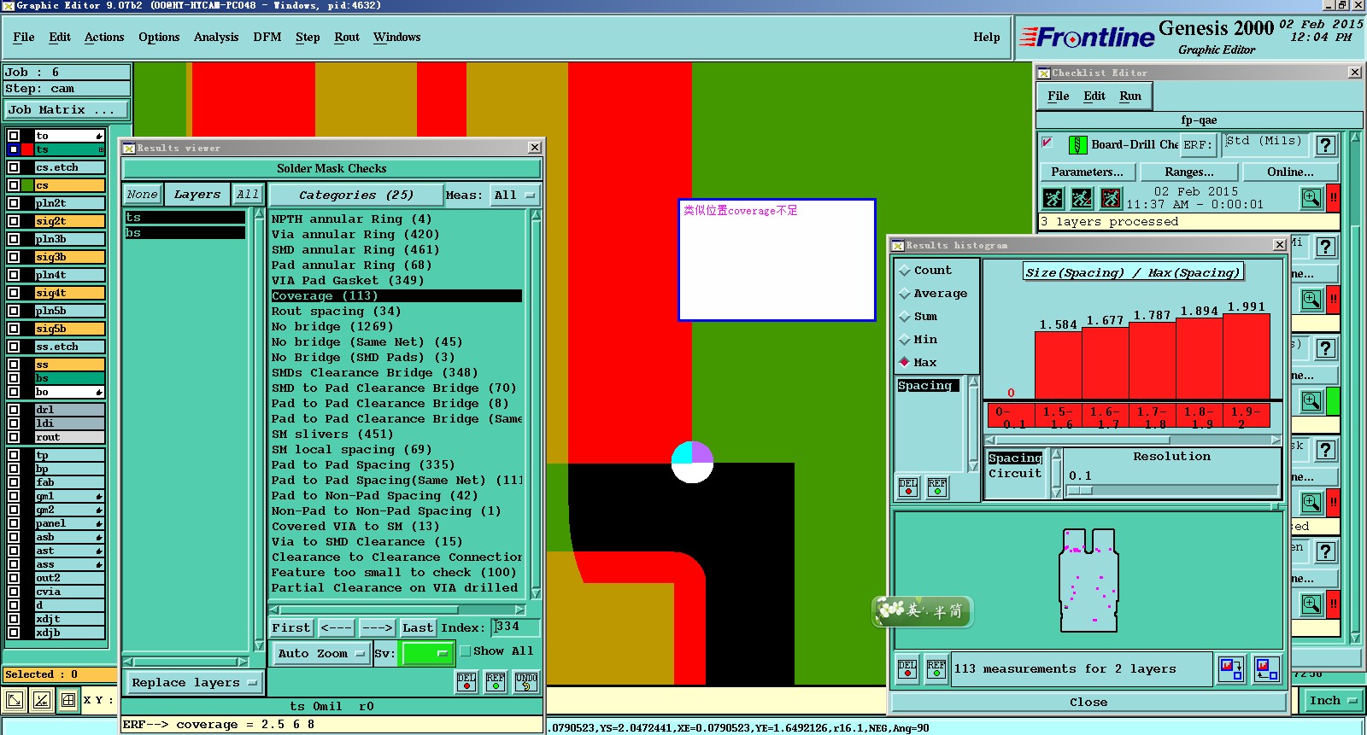
Task: Click the UNDO icon in Results viewer
Action: 526,682
